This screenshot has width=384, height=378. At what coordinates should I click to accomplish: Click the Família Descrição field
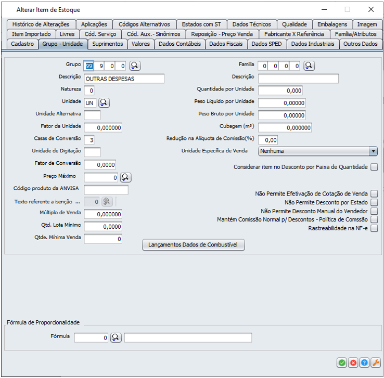tap(299, 79)
